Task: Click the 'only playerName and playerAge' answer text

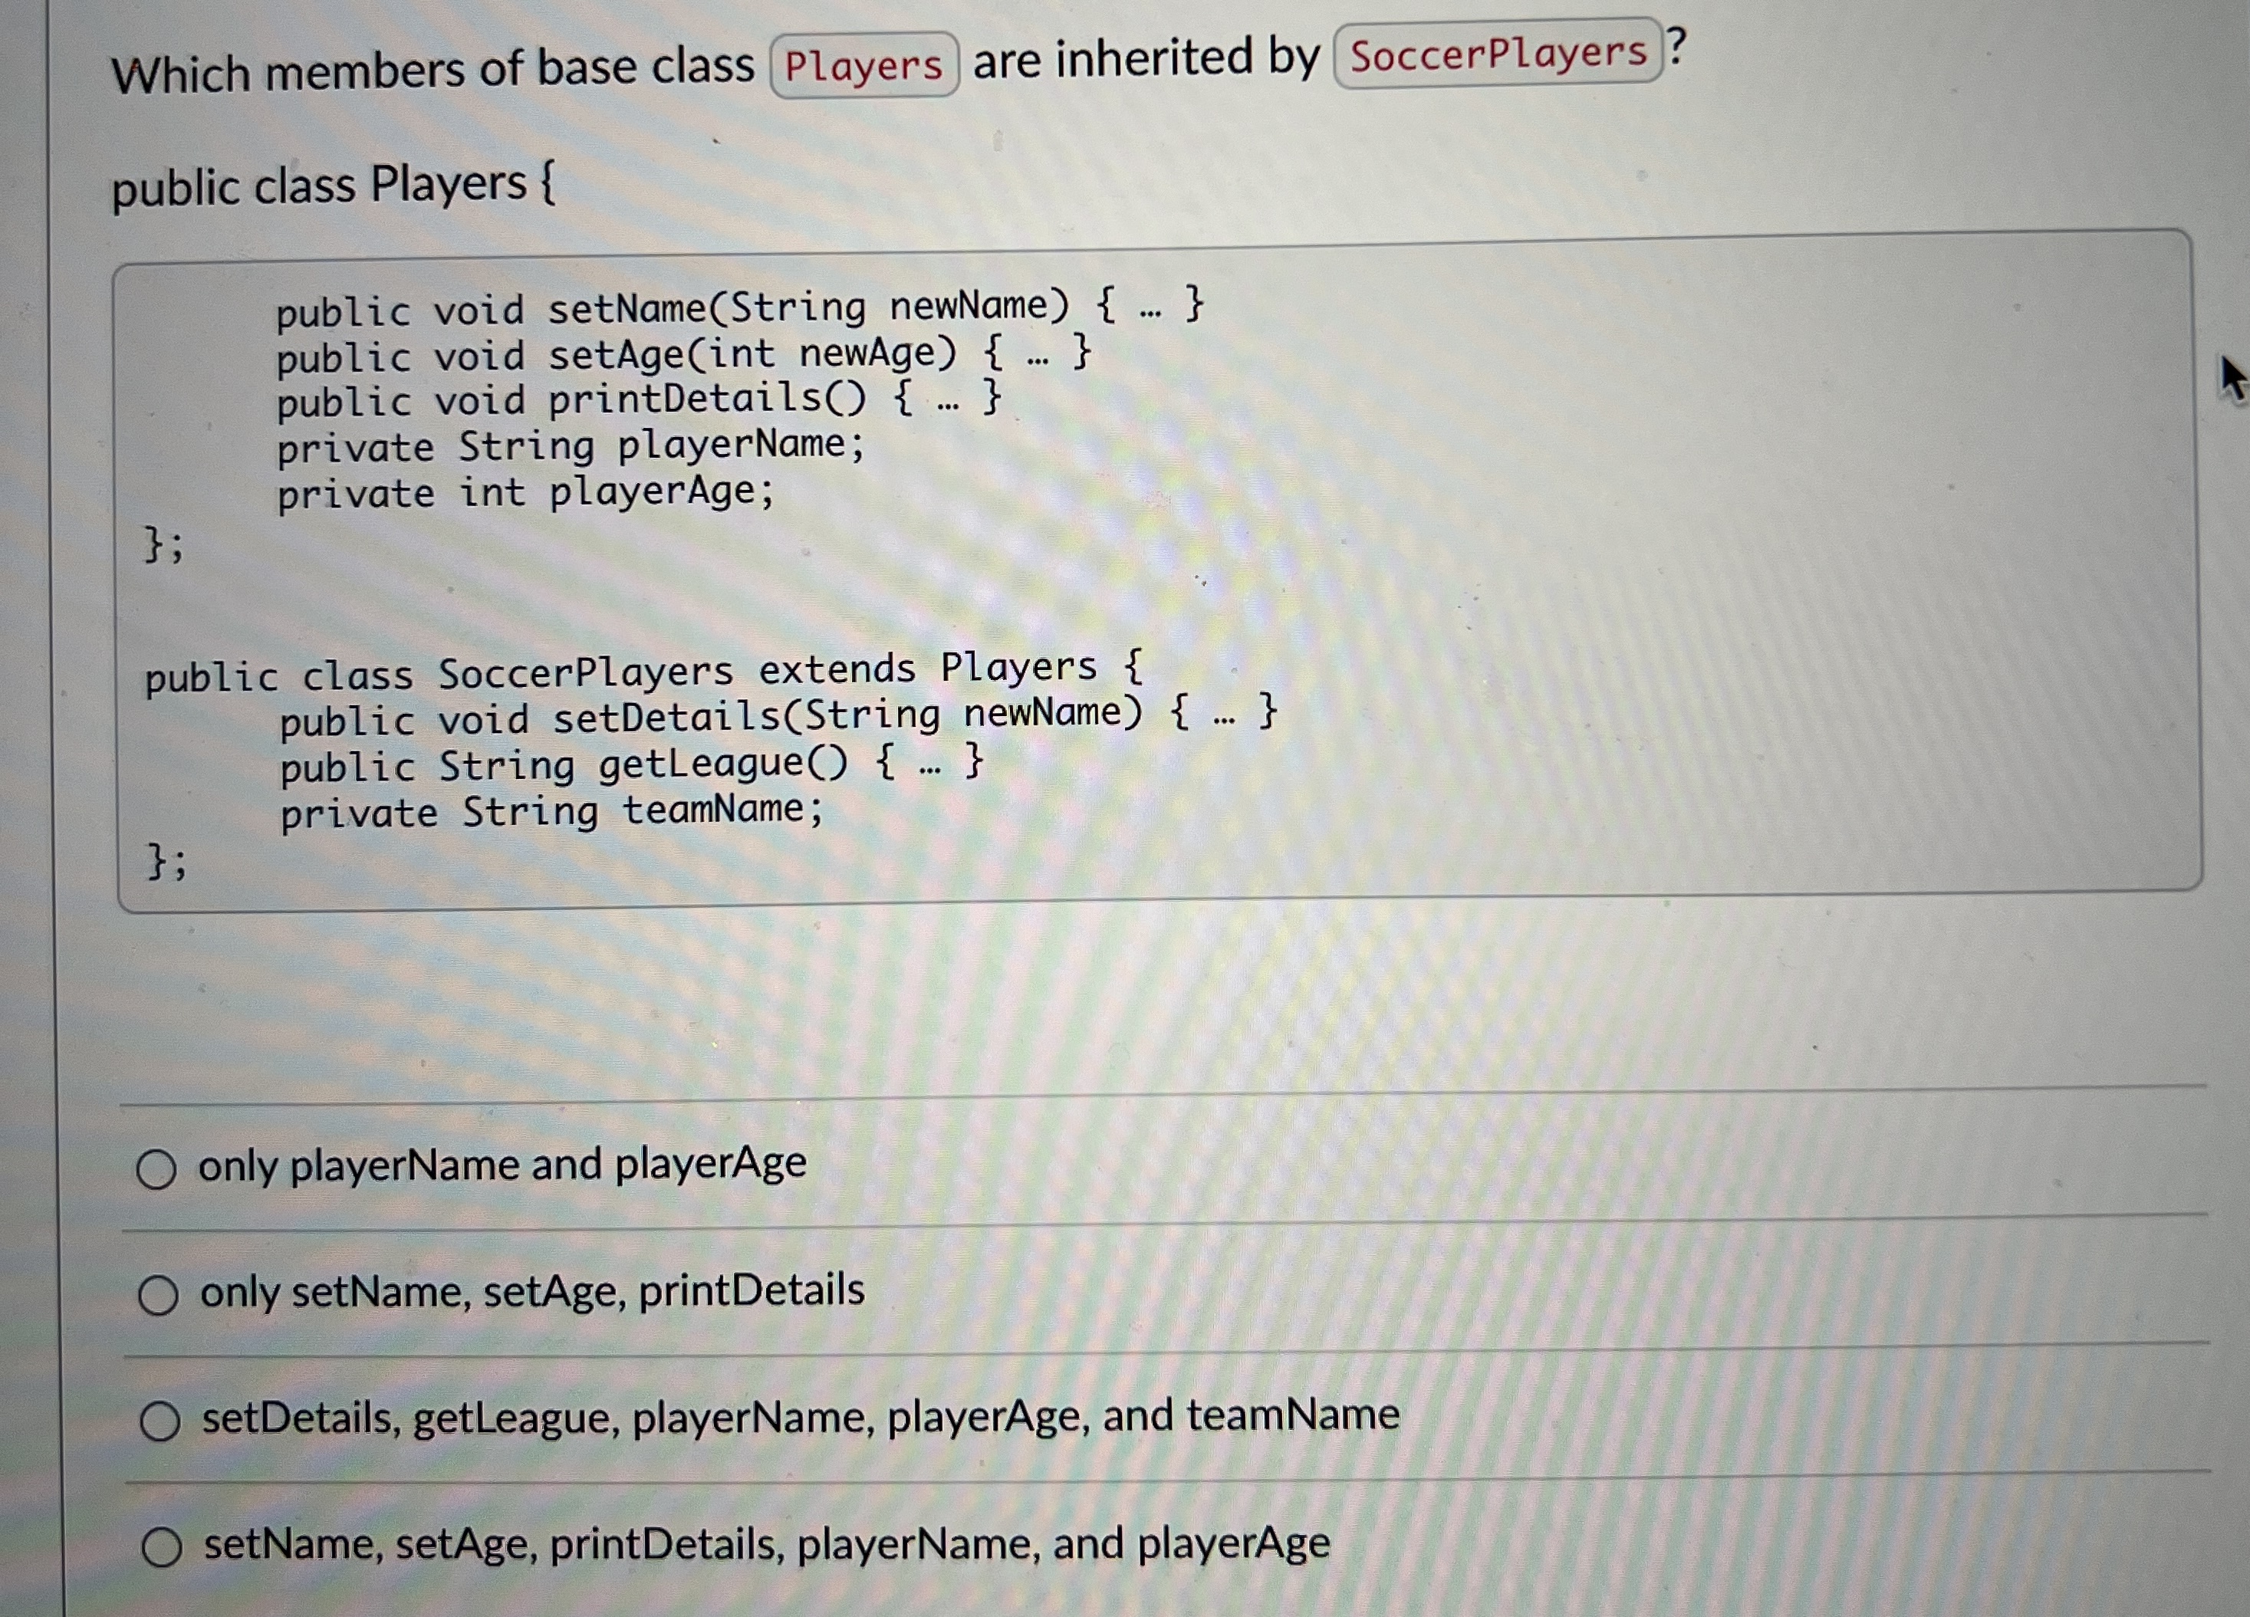Action: 502,1164
